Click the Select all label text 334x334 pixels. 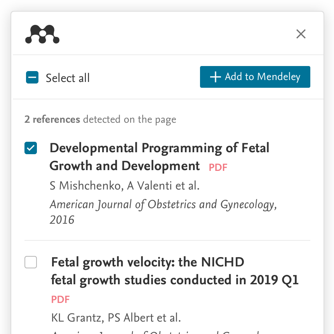coord(68,78)
